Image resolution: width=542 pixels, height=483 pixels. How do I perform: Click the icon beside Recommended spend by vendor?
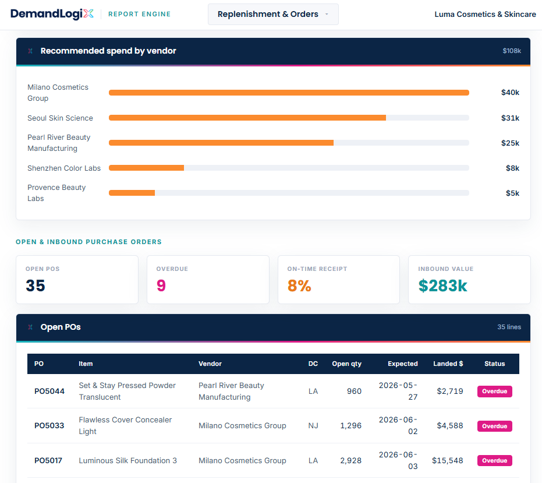tap(30, 51)
